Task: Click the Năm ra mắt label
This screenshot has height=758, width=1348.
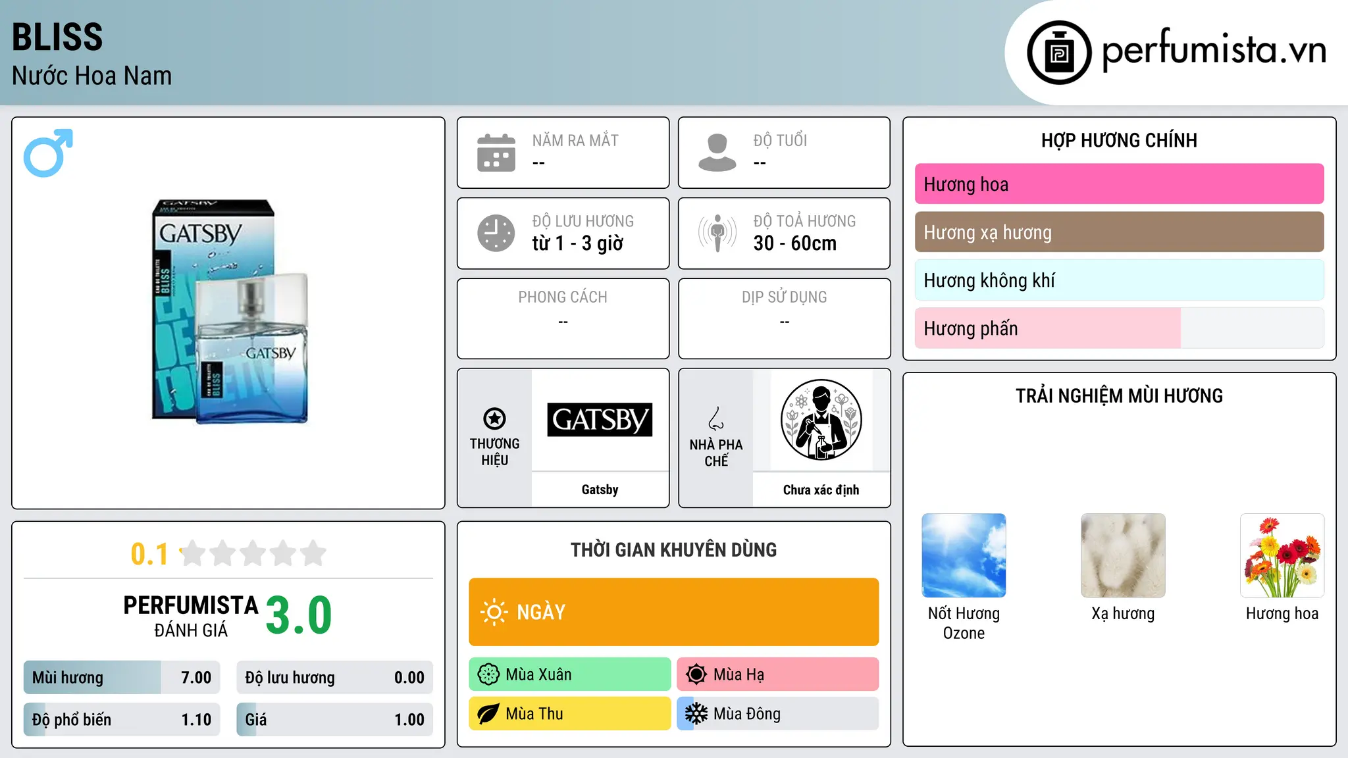Action: 575,140
